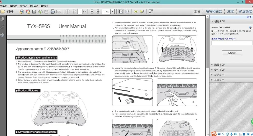This screenshot has height=136, width=253.
Task: Click the convert-to-PDF toolbar icon with red document
Action: 28,12
